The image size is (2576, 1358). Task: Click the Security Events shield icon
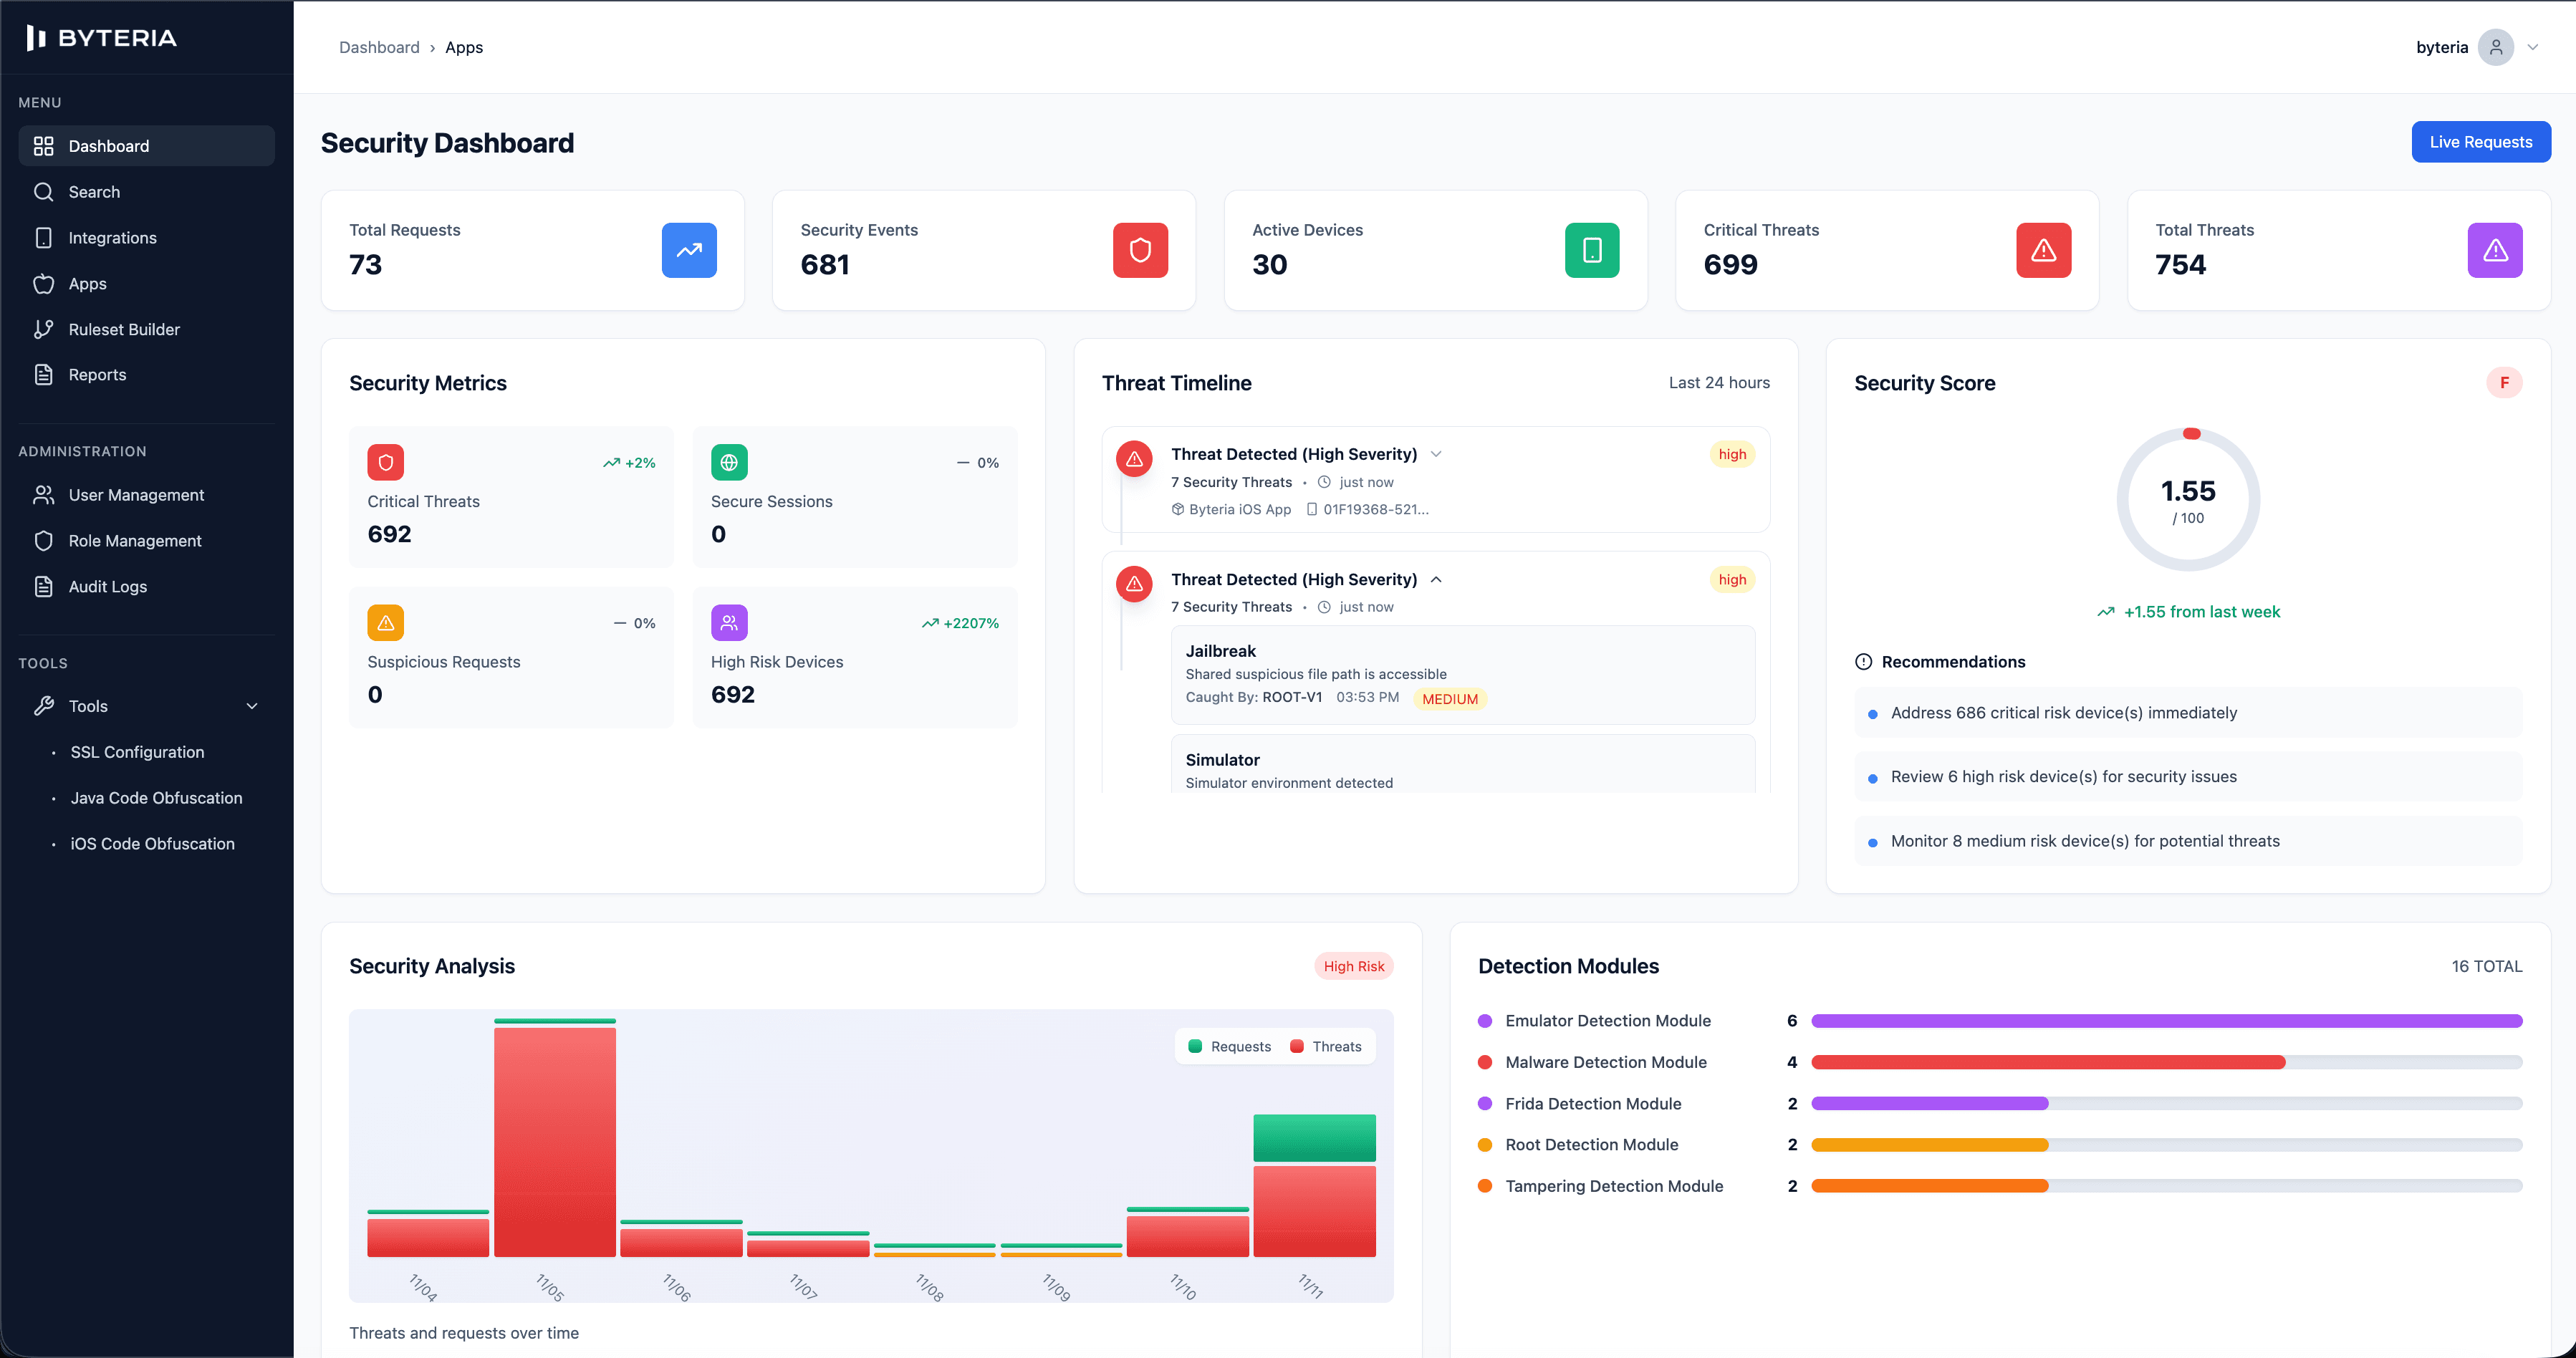[1140, 250]
